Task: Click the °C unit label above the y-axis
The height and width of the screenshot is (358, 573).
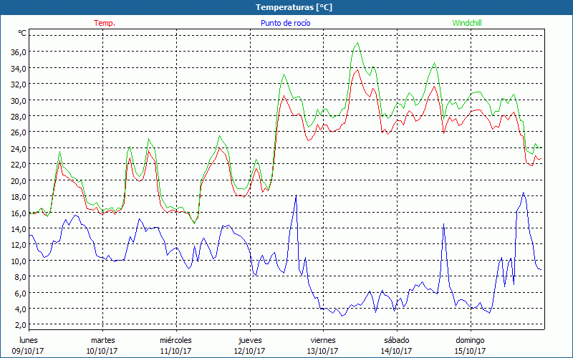Action: point(22,33)
